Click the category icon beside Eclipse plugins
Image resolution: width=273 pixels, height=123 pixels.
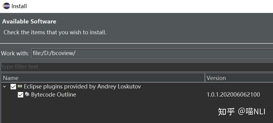(x=20, y=86)
